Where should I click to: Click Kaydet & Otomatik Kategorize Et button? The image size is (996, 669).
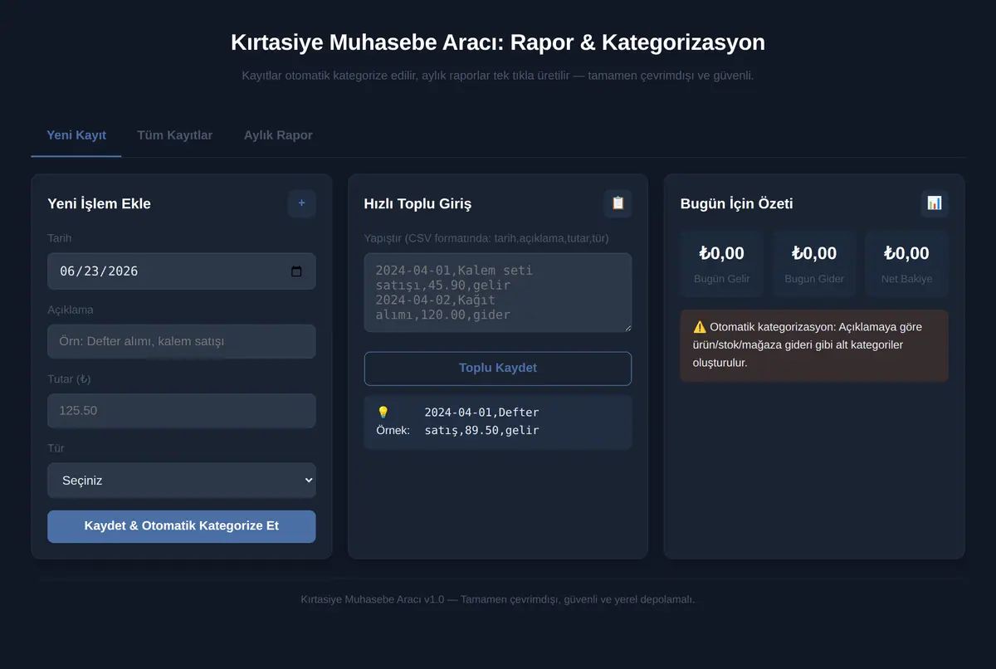[x=182, y=526]
